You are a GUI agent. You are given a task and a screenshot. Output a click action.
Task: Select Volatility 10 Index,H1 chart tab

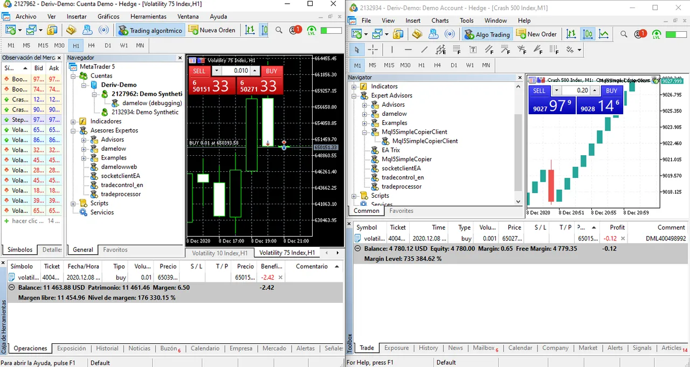220,253
